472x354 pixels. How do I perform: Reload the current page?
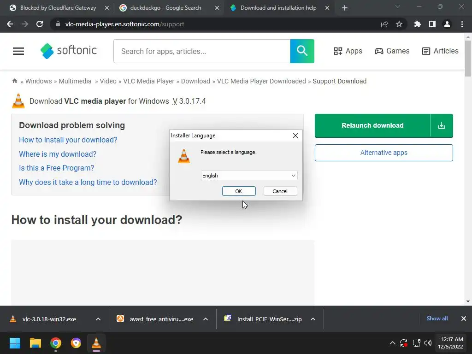click(x=40, y=24)
